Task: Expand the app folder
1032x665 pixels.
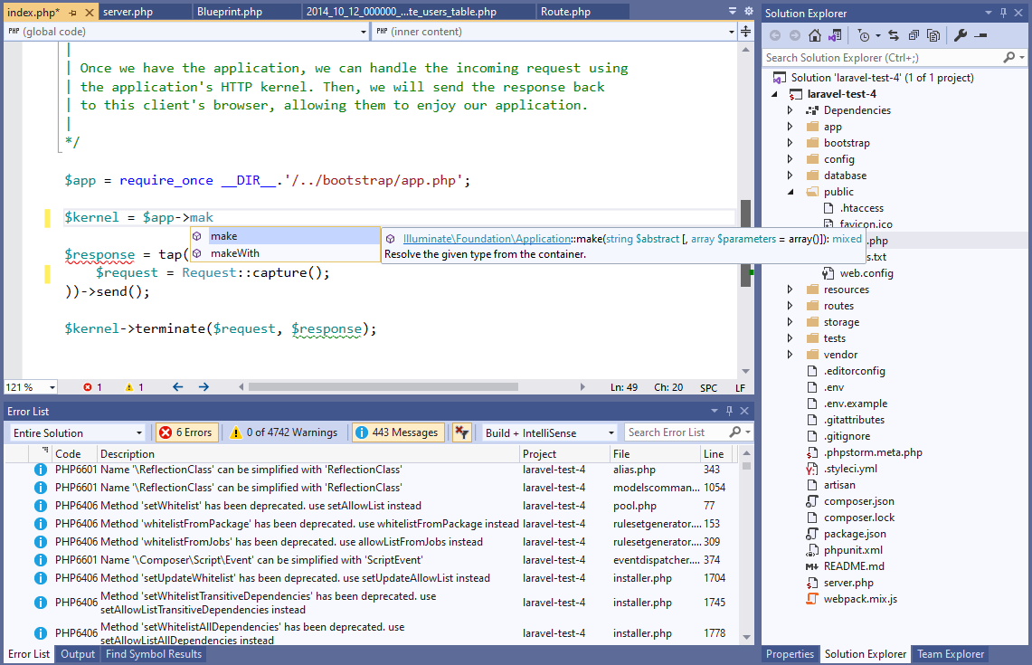Action: (x=791, y=127)
